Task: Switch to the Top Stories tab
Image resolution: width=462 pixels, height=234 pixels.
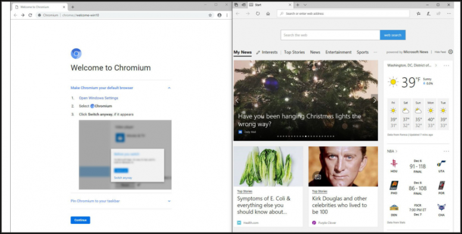Action: point(294,52)
